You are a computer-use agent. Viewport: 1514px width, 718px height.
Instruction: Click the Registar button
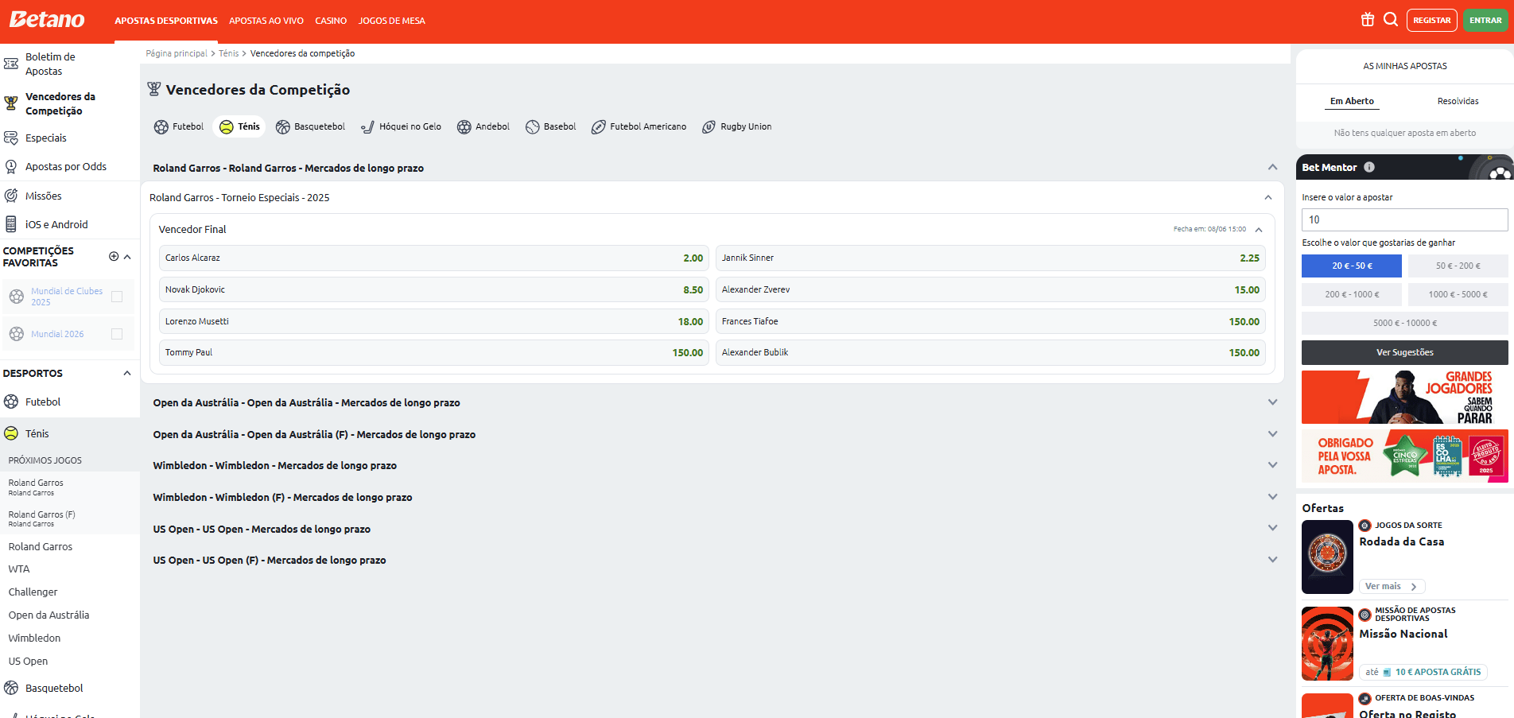1431,20
